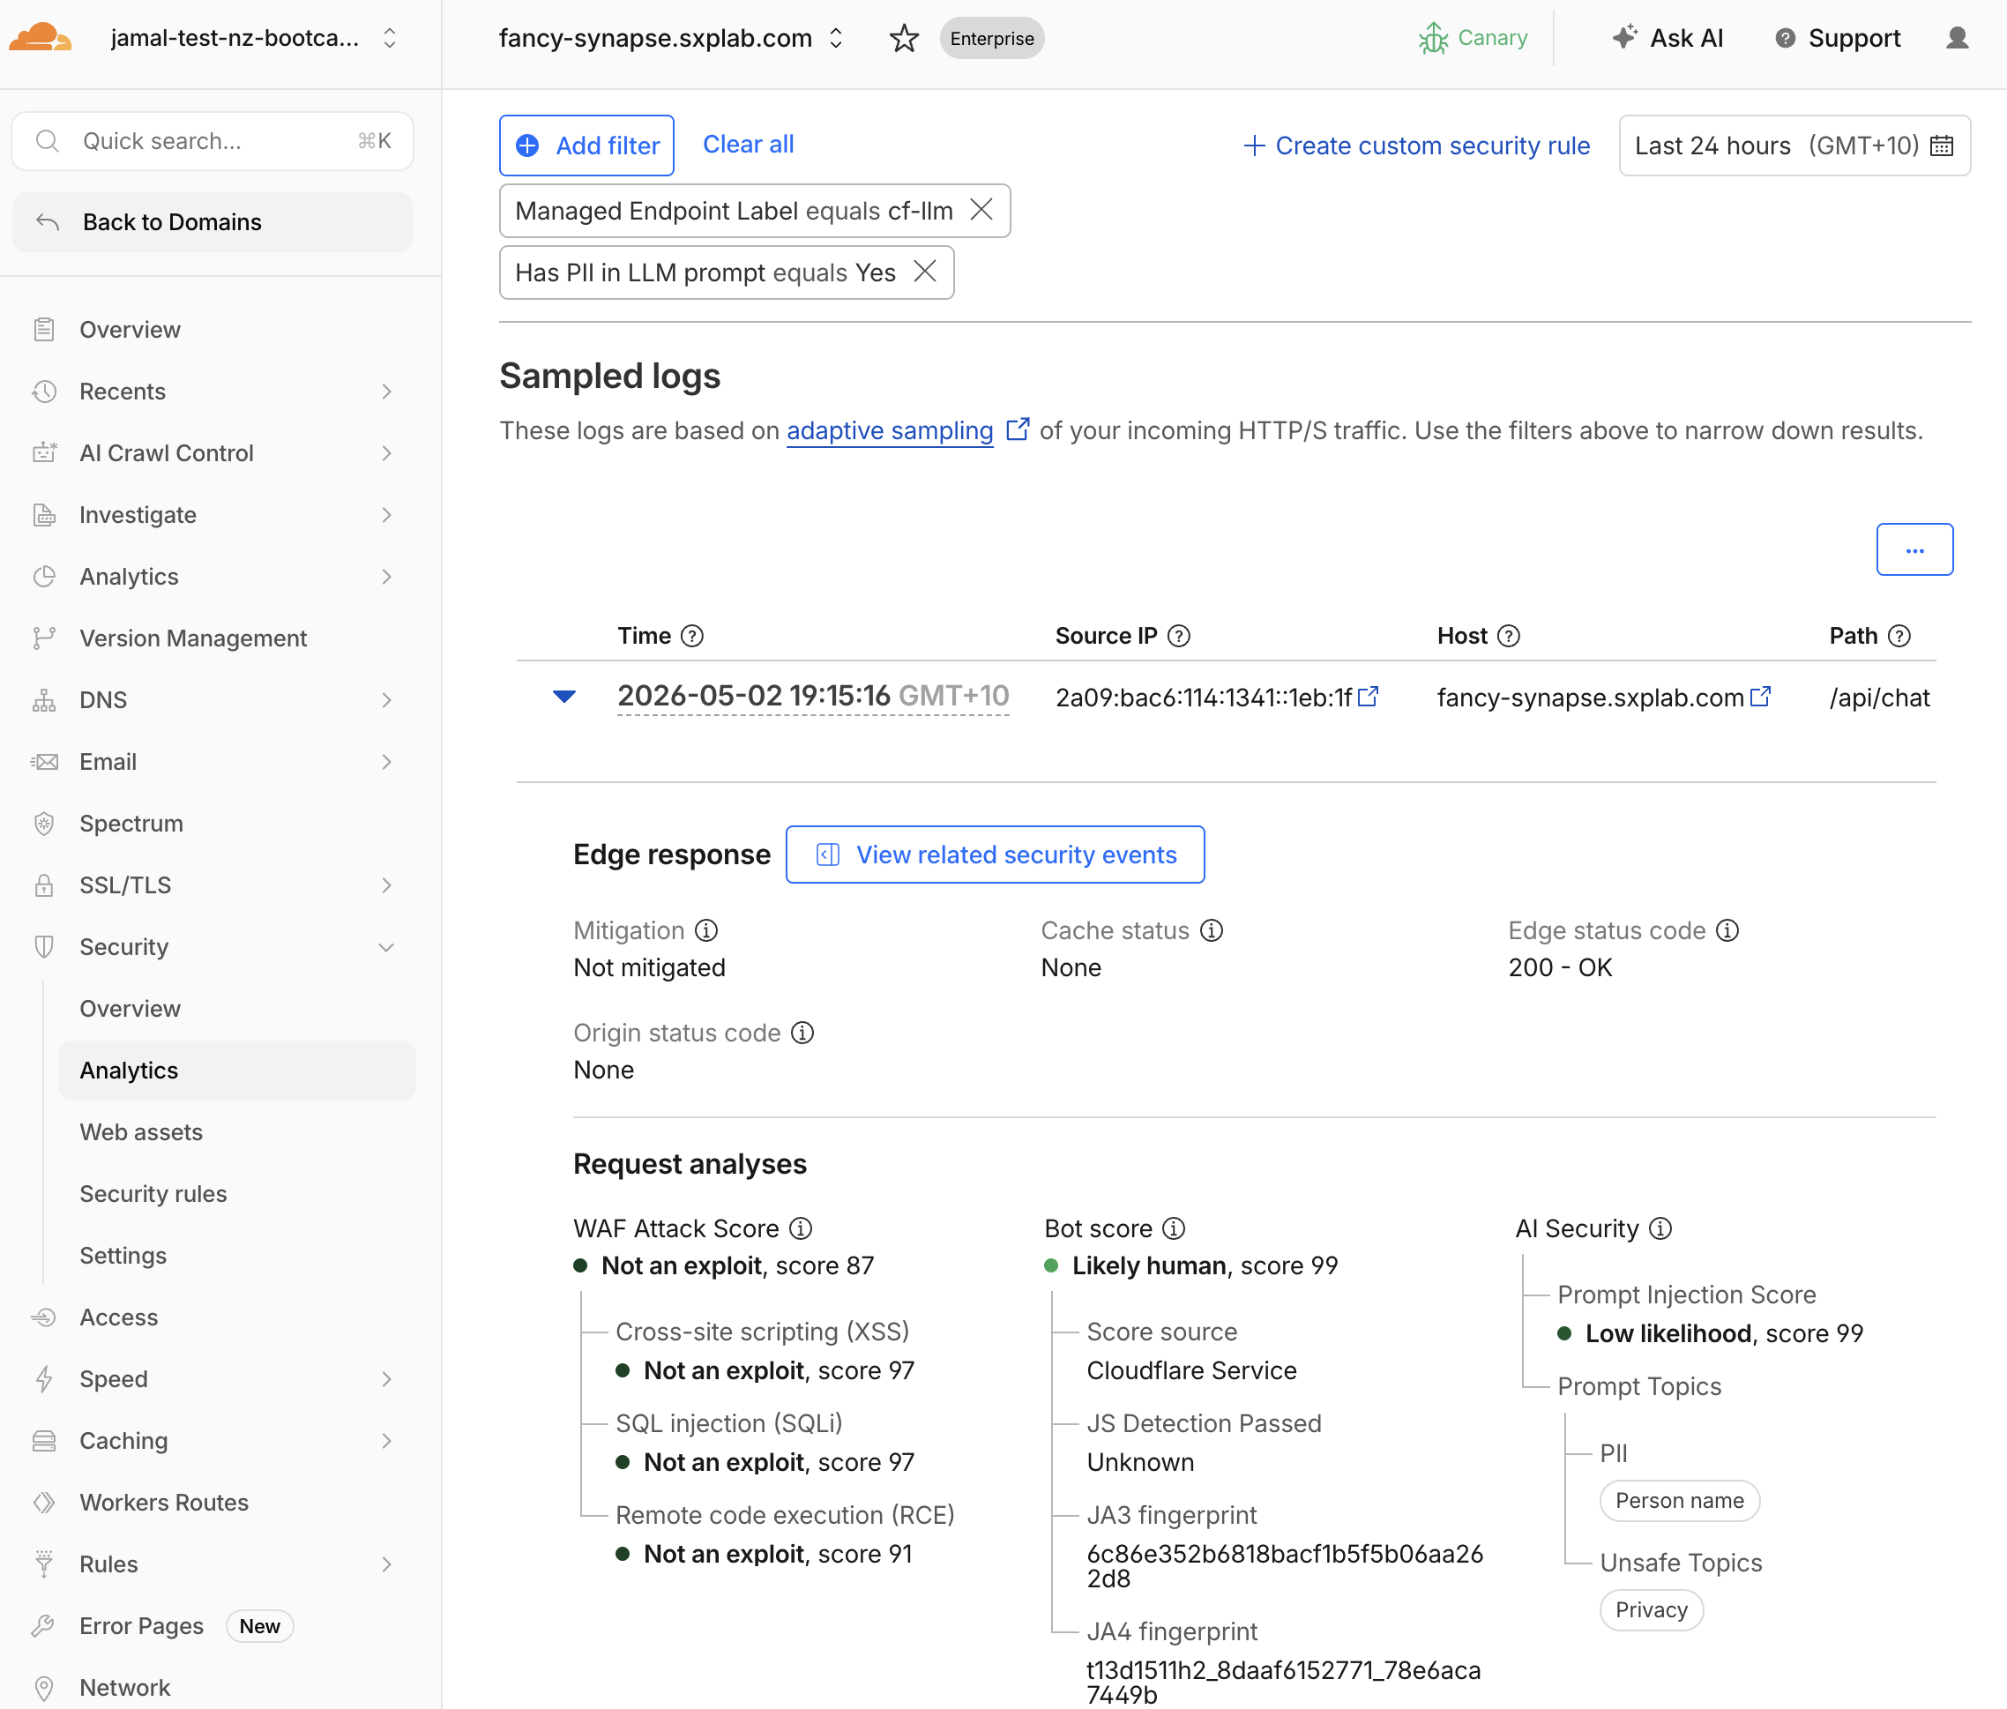The height and width of the screenshot is (1709, 2007).
Task: Star the fancy-synapse.sxplab.com domain
Action: coord(904,38)
